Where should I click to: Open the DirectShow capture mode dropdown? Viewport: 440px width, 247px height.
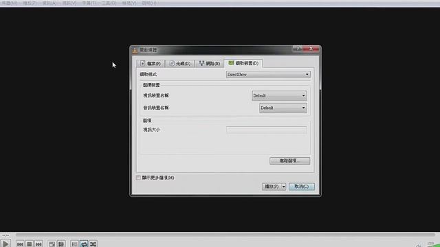268,75
